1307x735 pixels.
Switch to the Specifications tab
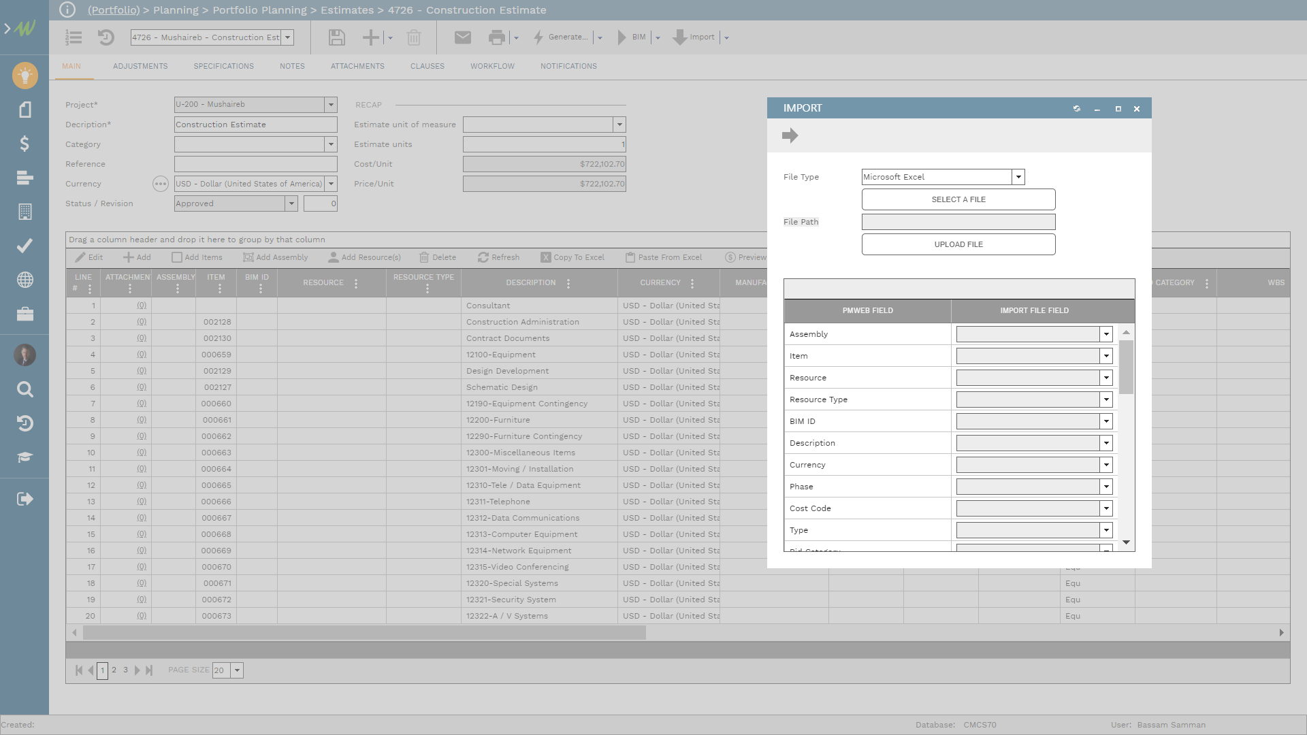click(x=223, y=65)
